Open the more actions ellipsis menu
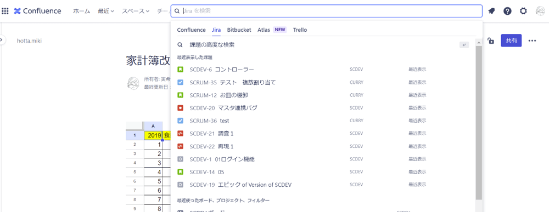This screenshot has height=212, width=549. coord(532,41)
